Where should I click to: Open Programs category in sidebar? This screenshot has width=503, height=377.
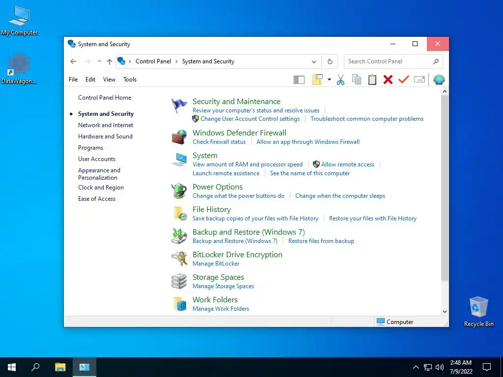pyautogui.click(x=90, y=148)
